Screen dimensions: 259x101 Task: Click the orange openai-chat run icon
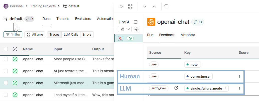[x=151, y=22]
